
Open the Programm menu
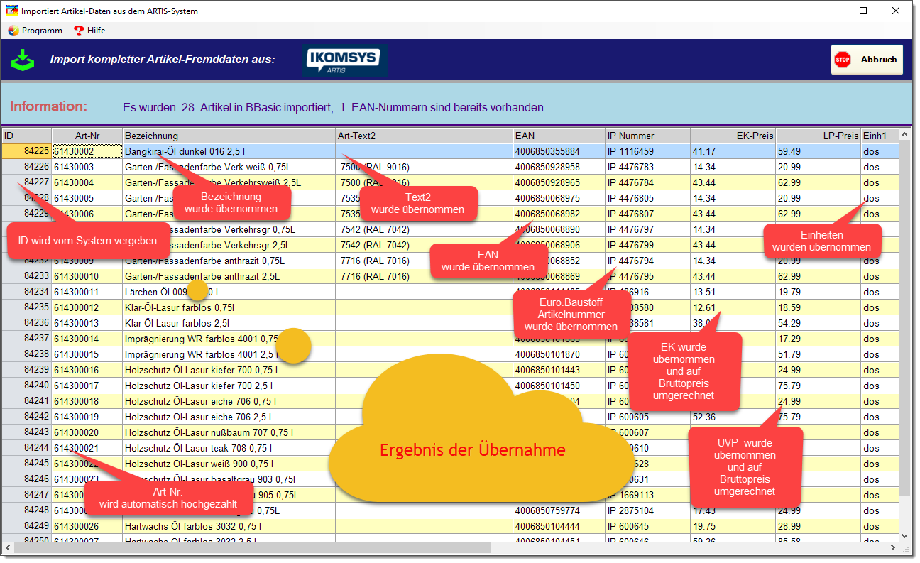click(35, 31)
